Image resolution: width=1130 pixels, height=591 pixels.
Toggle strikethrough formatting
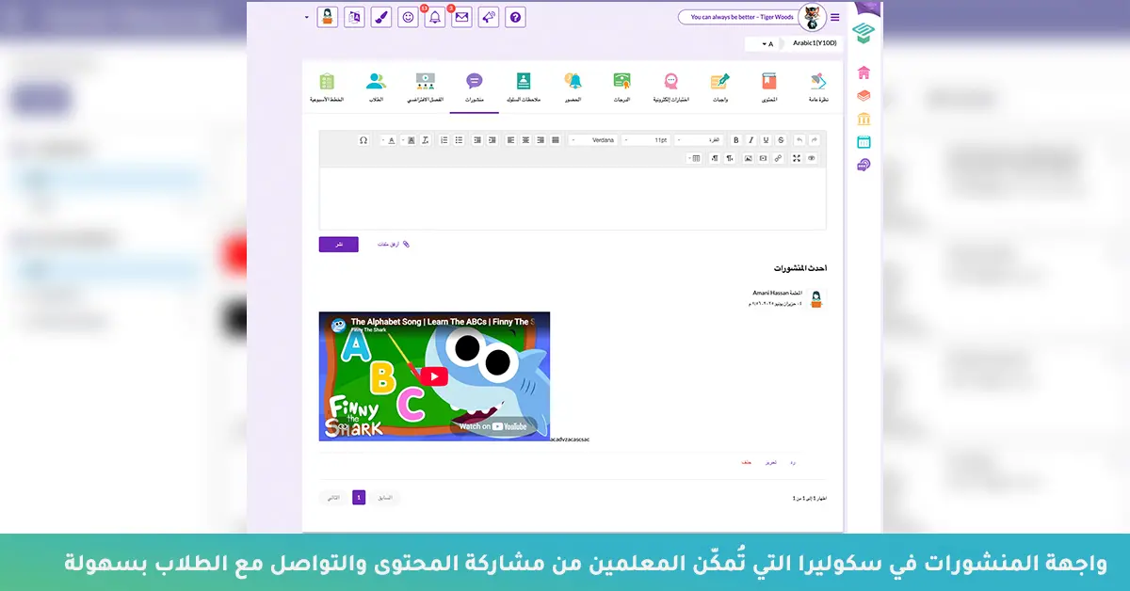(x=781, y=140)
